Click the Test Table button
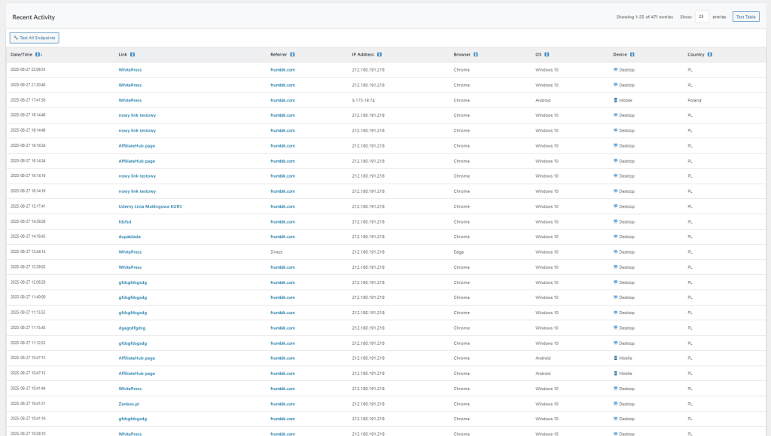771x436 pixels. click(745, 17)
